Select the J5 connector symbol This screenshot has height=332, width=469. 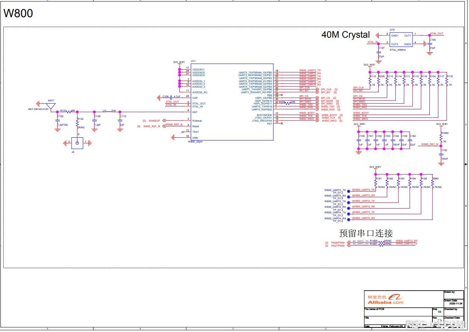(x=77, y=142)
